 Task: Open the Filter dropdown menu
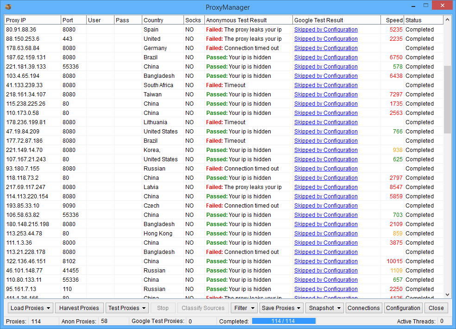pos(245,308)
